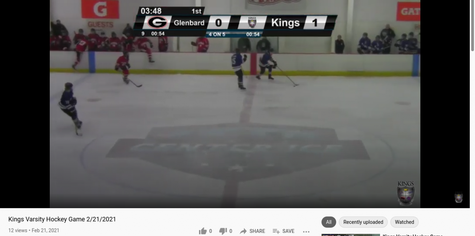Click the SAVE to playlist icon
Screen dimensions: 475x236
(276, 231)
